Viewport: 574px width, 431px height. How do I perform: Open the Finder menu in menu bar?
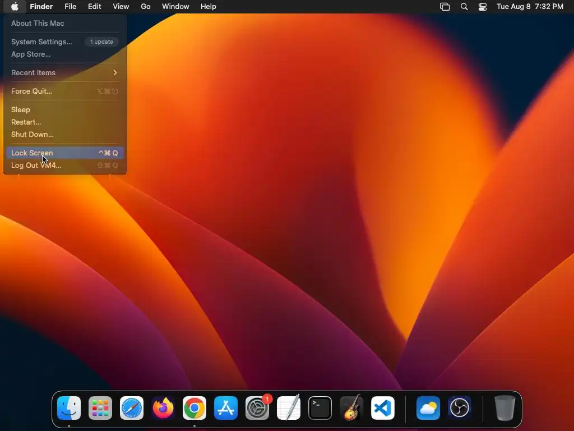(x=41, y=7)
